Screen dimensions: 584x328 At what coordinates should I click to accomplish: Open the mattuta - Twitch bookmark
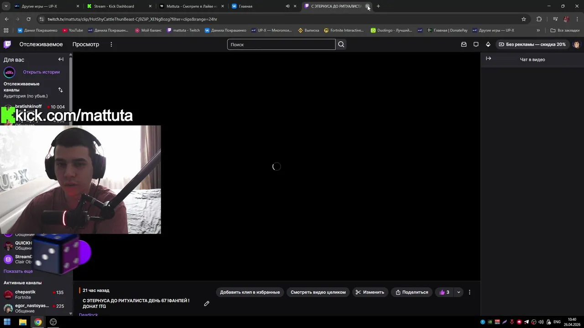point(183,31)
